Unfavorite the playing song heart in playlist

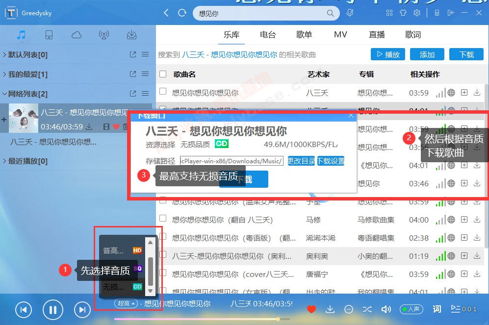[x=116, y=127]
